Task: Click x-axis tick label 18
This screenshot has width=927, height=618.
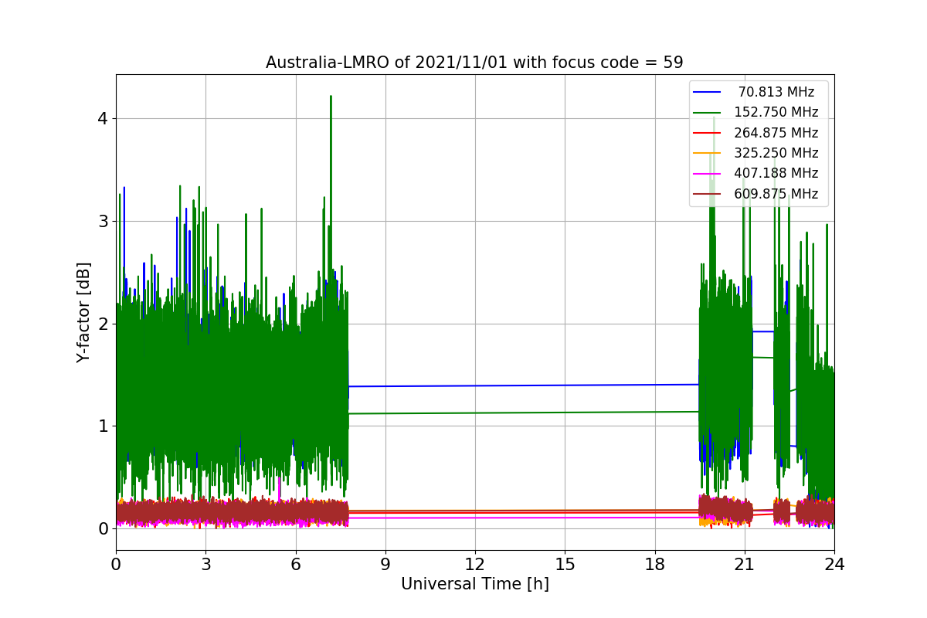Action: pyautogui.click(x=654, y=565)
